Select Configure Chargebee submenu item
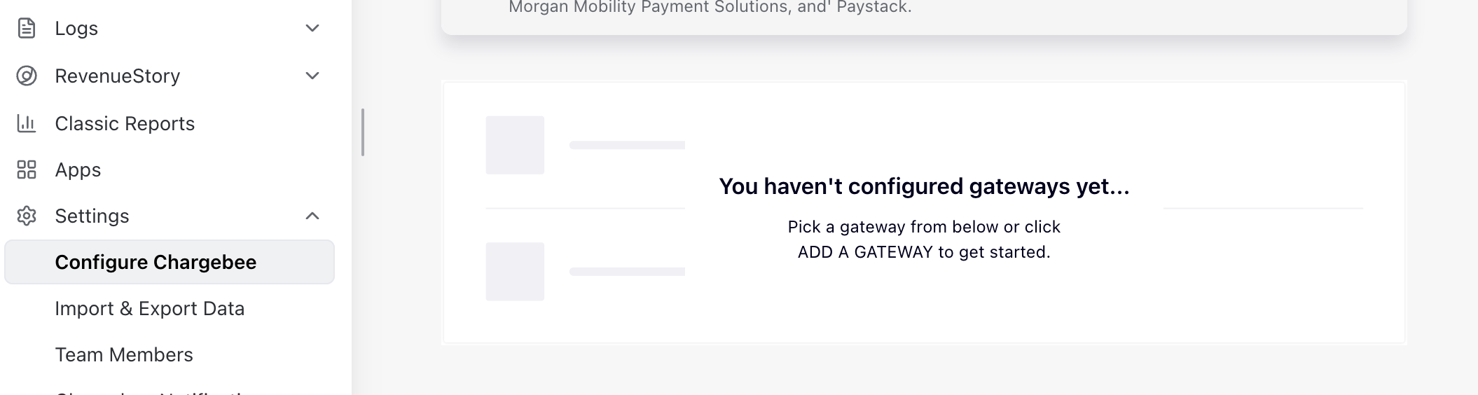Viewport: 1478px width, 395px height. [x=169, y=262]
